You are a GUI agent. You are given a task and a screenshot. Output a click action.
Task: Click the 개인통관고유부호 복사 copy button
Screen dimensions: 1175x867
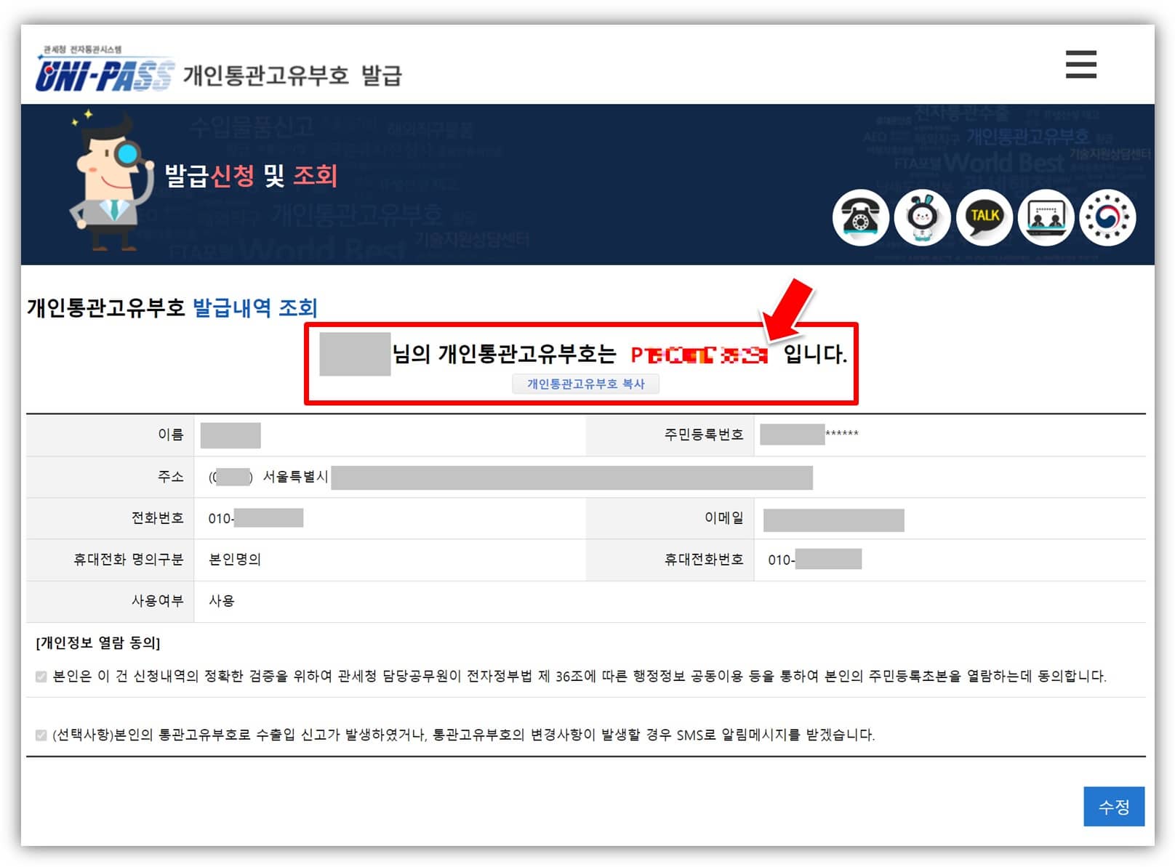[x=586, y=384]
